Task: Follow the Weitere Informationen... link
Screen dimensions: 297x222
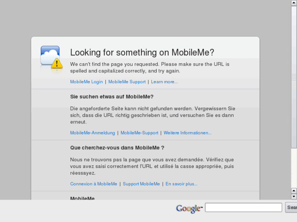Action: (188, 133)
